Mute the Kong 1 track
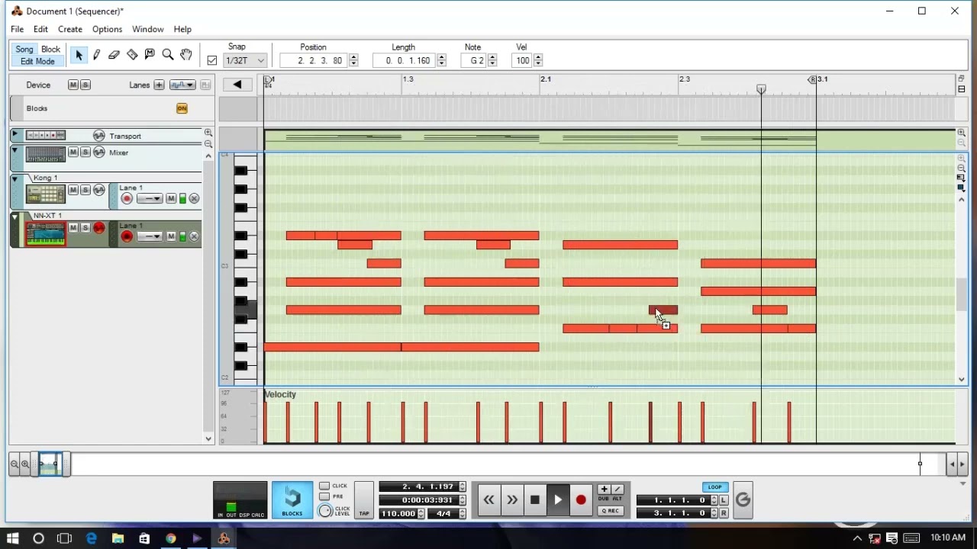 click(x=73, y=190)
